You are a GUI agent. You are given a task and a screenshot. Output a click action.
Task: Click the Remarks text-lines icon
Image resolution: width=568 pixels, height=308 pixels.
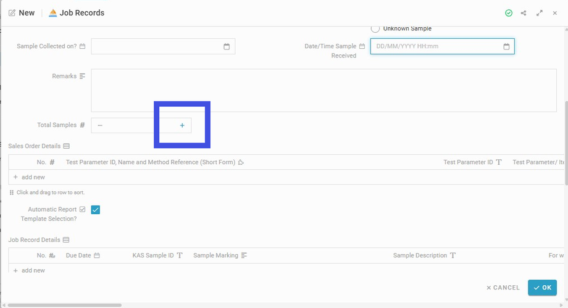point(82,76)
